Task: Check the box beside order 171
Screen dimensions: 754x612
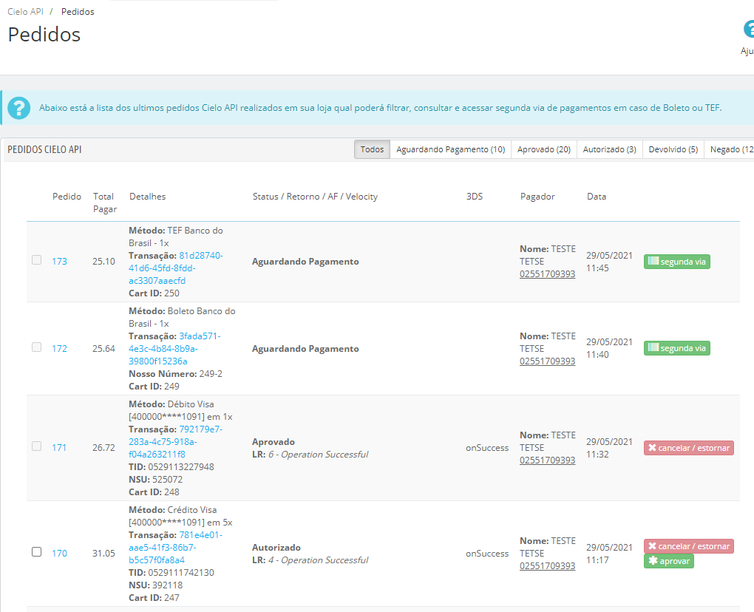Action: click(36, 446)
